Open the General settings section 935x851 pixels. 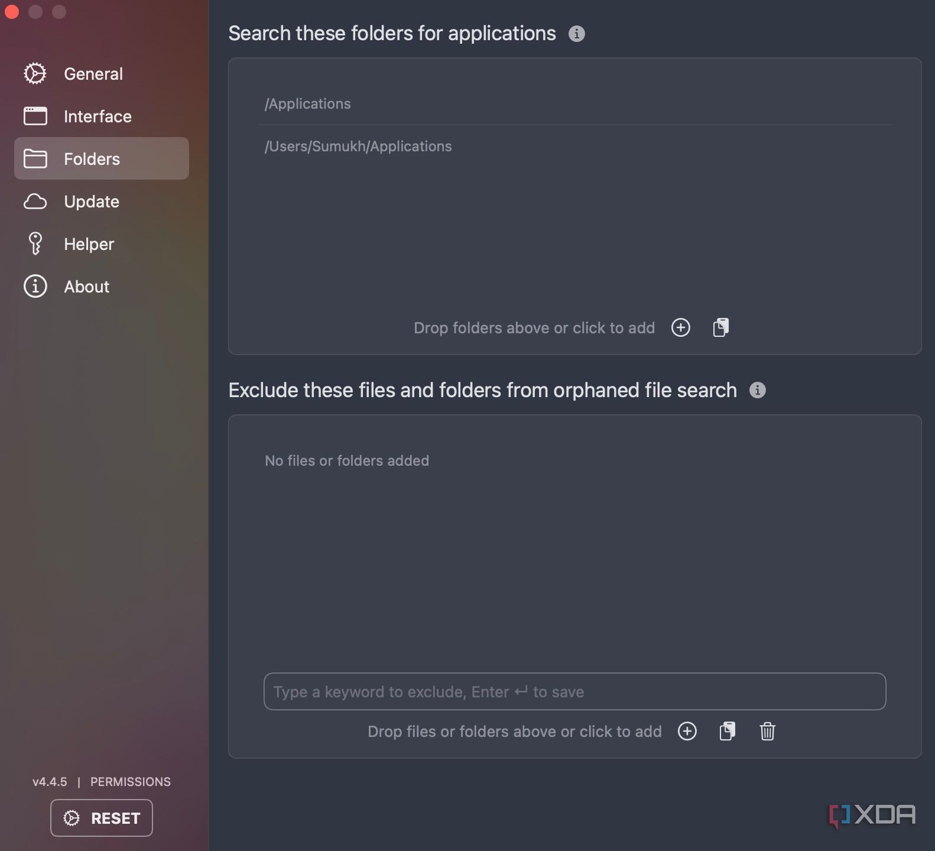[x=102, y=74]
